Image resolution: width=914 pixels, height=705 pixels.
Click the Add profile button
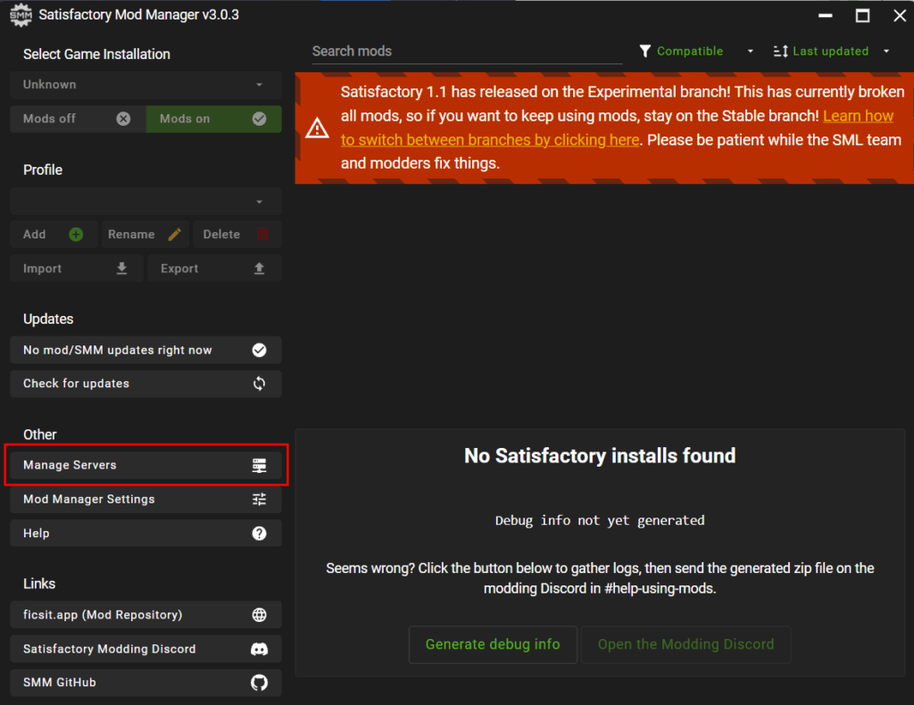pyautogui.click(x=54, y=235)
